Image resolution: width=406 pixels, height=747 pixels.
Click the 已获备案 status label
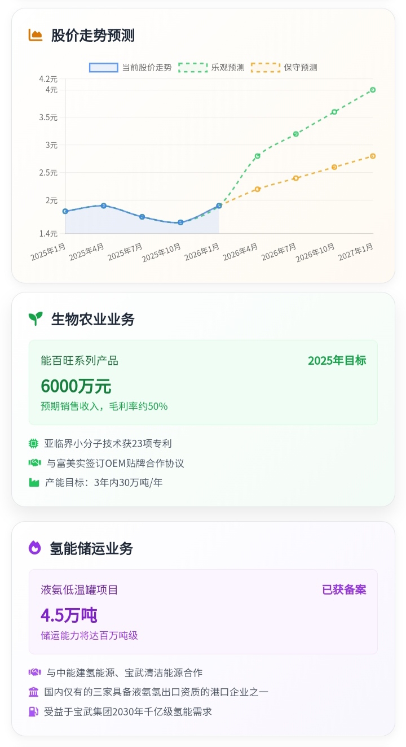[344, 589]
